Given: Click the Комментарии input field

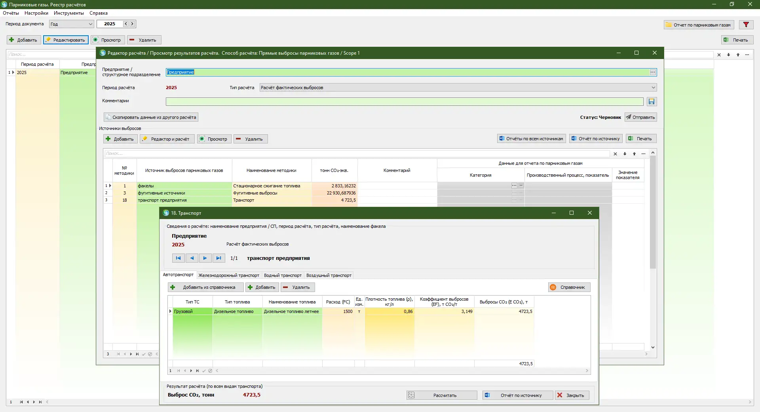Looking at the screenshot, I should pyautogui.click(x=404, y=102).
